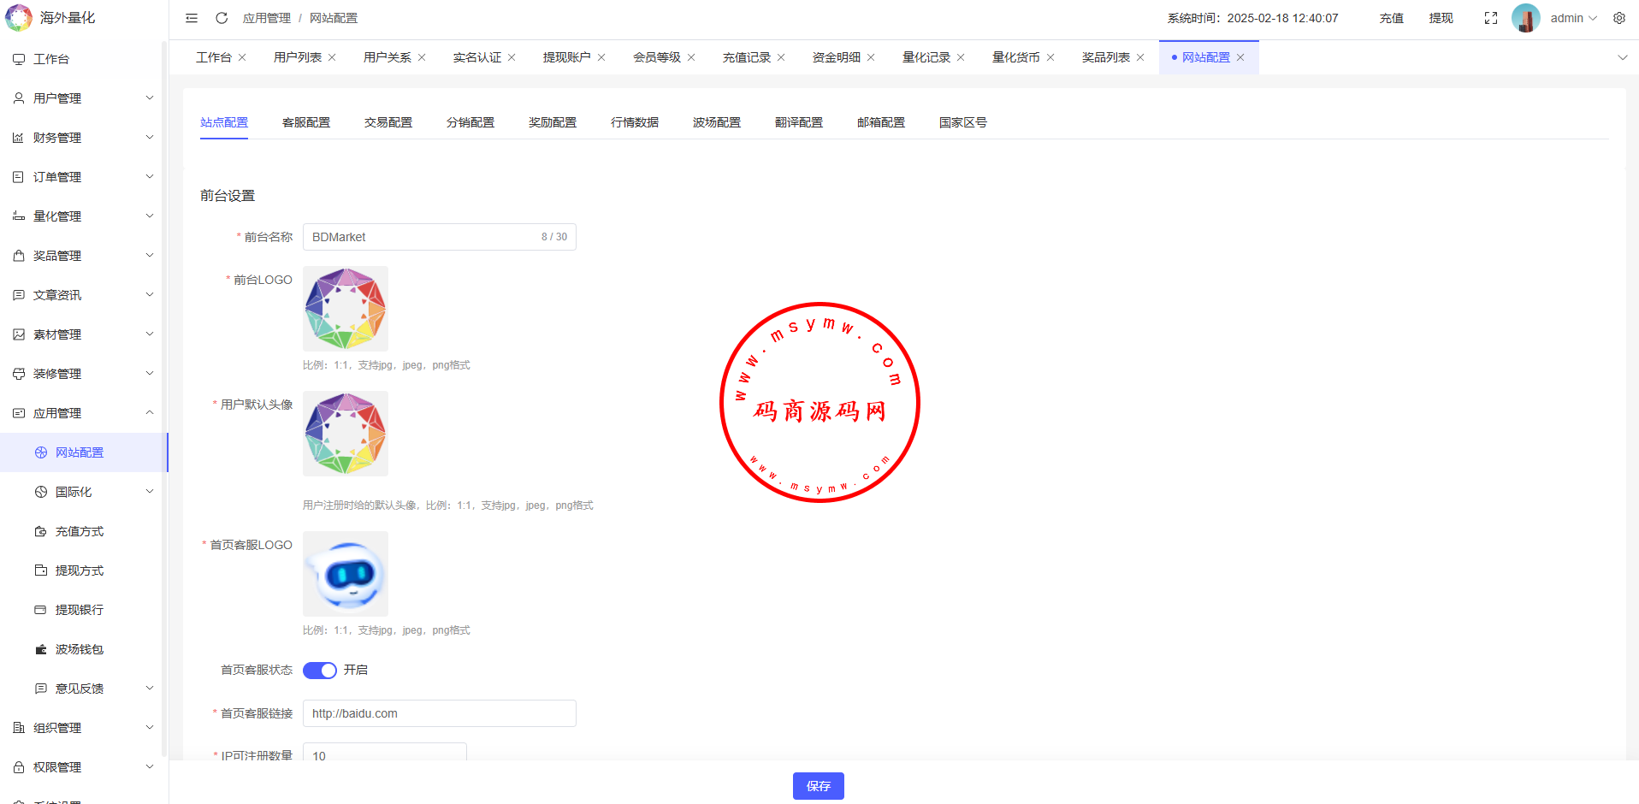Image resolution: width=1639 pixels, height=804 pixels.
Task: Click the 前台名称 input field
Action: (440, 237)
